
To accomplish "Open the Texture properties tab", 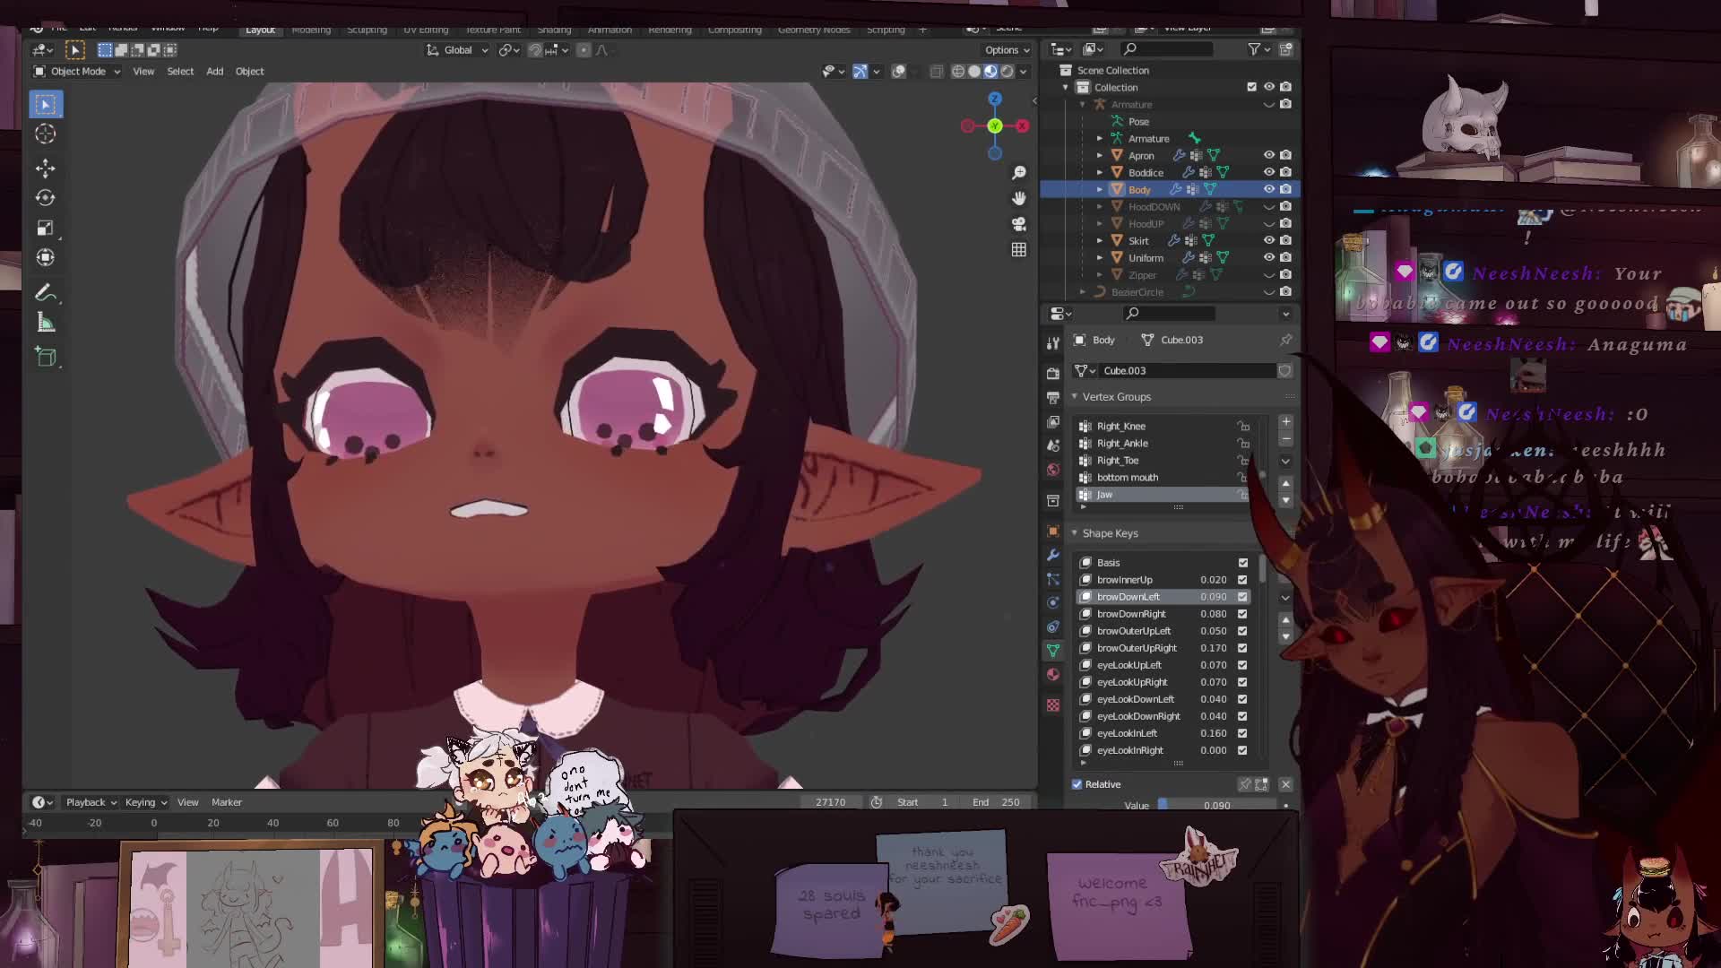I will click(x=1053, y=705).
